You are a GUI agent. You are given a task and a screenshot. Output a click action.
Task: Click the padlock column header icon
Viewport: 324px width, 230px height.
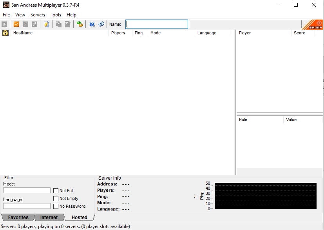pyautogui.click(x=5, y=33)
